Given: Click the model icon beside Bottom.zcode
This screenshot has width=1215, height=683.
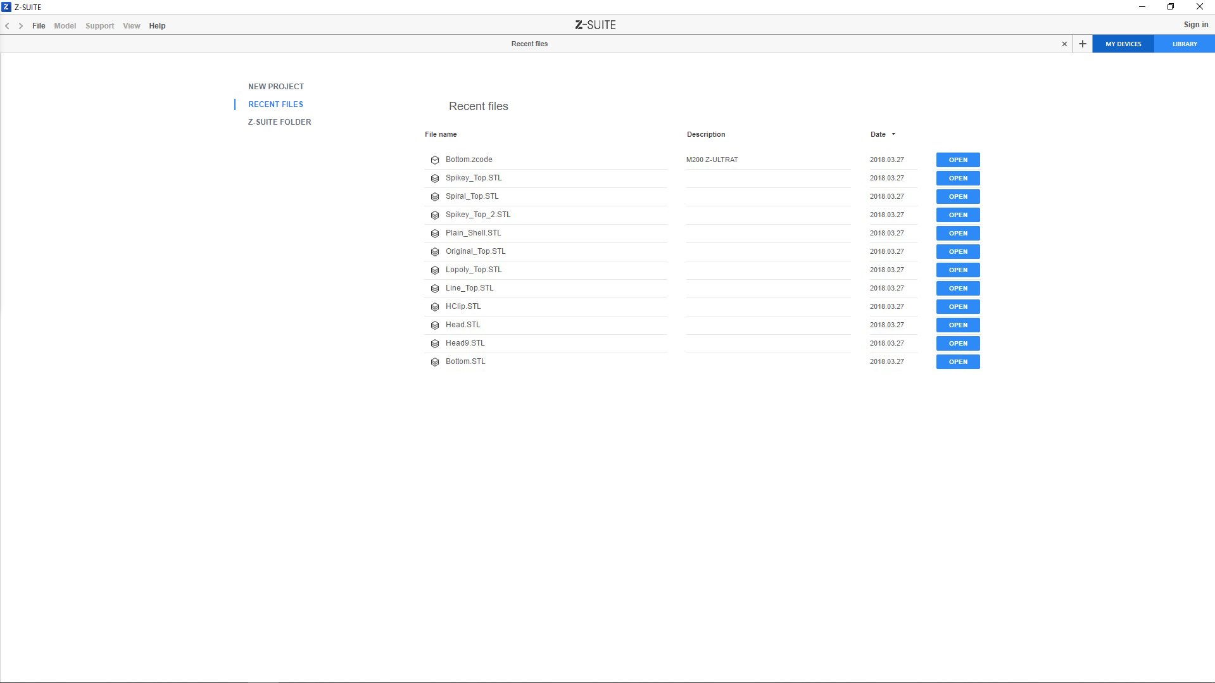Looking at the screenshot, I should 435,160.
